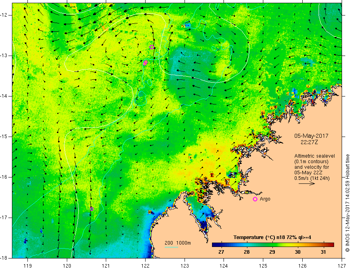Screen dimensions: 350x270
Task: Click the '22:27Z' time text
Action: pos(309,142)
